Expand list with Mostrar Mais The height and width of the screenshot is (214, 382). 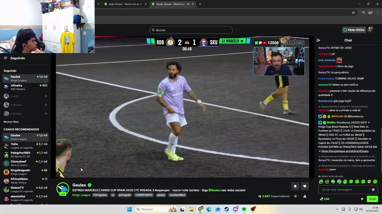(x=11, y=122)
